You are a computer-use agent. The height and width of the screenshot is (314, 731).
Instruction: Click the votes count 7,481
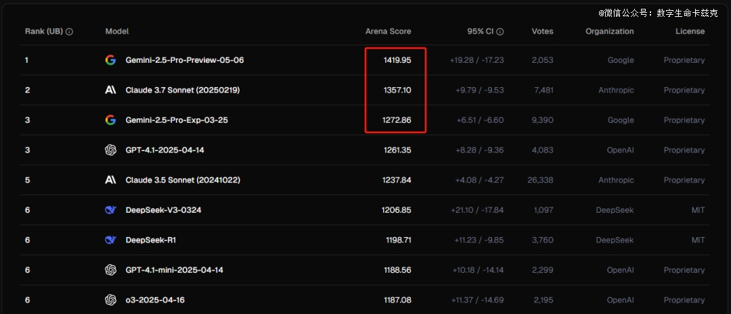pyautogui.click(x=543, y=90)
